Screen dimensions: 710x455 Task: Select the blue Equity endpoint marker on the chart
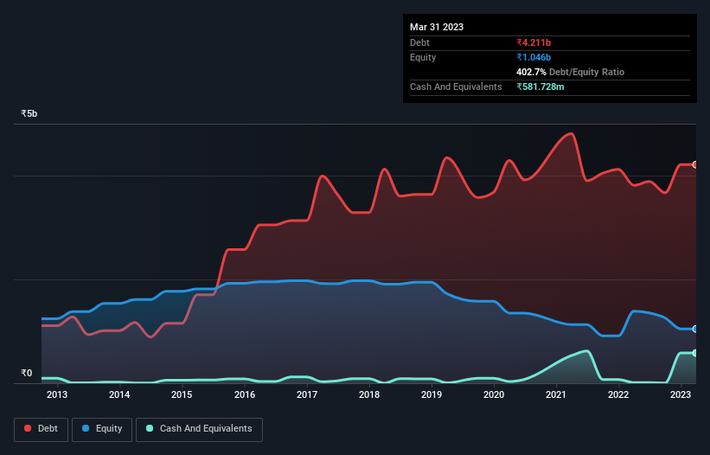pyautogui.click(x=695, y=329)
